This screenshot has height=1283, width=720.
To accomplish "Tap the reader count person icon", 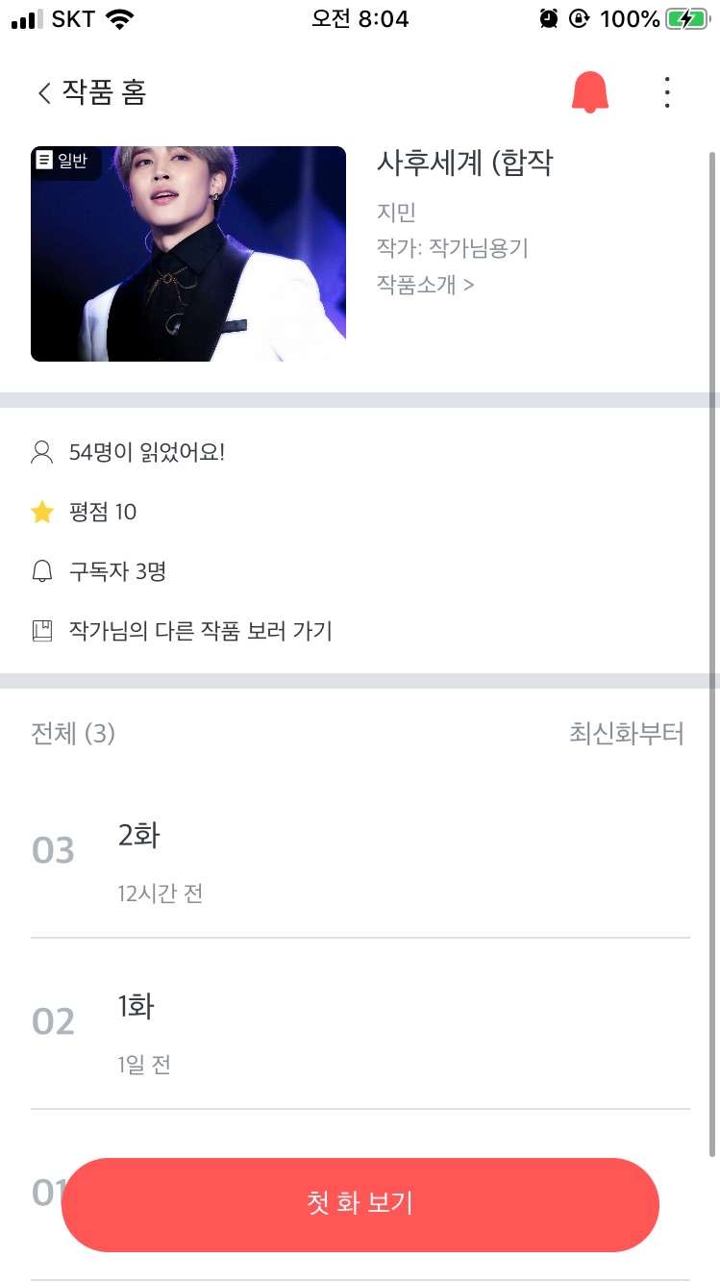I will 42,452.
